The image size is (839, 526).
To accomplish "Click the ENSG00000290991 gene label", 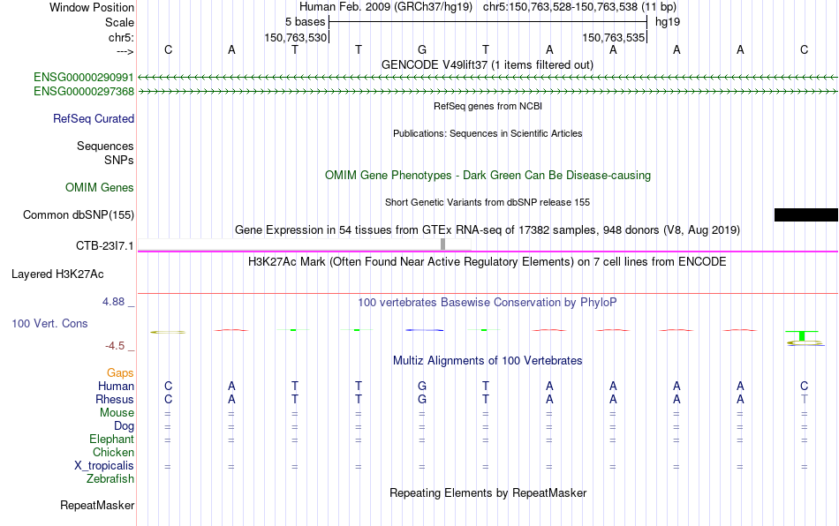I will pos(84,78).
